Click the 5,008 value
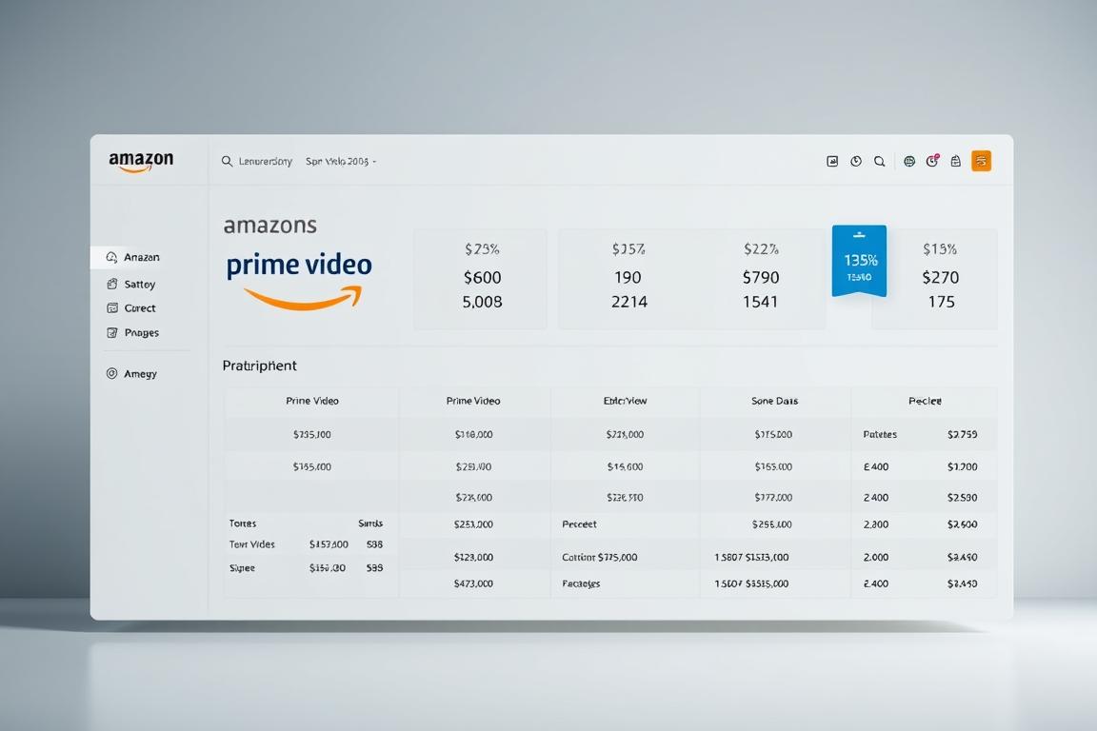 click(482, 302)
